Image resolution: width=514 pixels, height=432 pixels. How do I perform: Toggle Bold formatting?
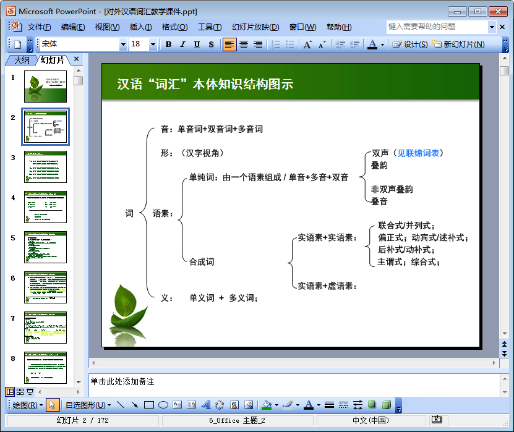[x=168, y=44]
